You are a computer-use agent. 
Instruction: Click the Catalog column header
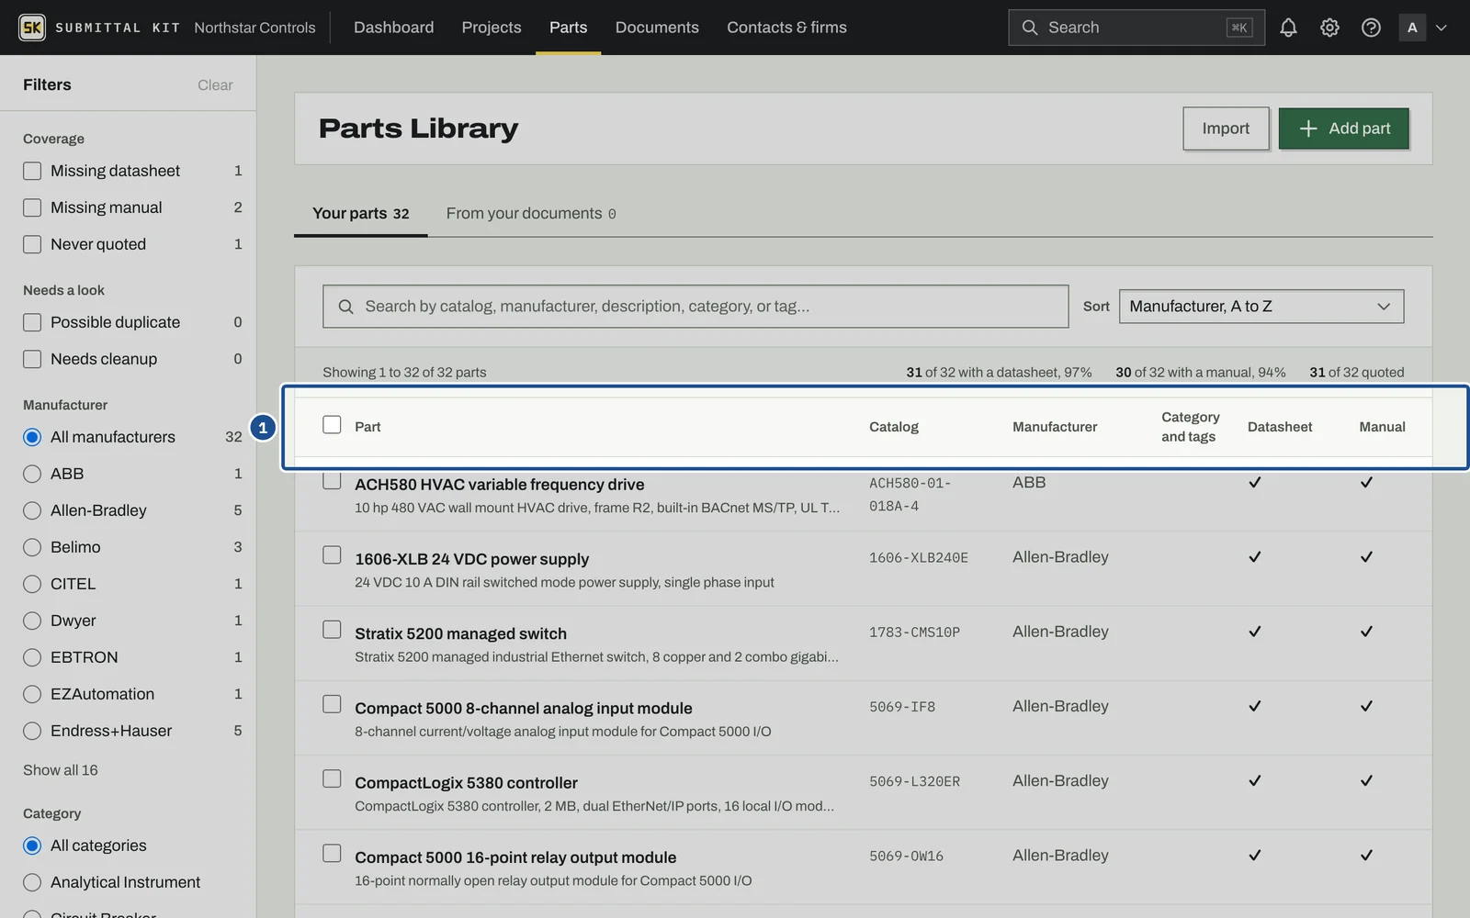[x=893, y=427]
